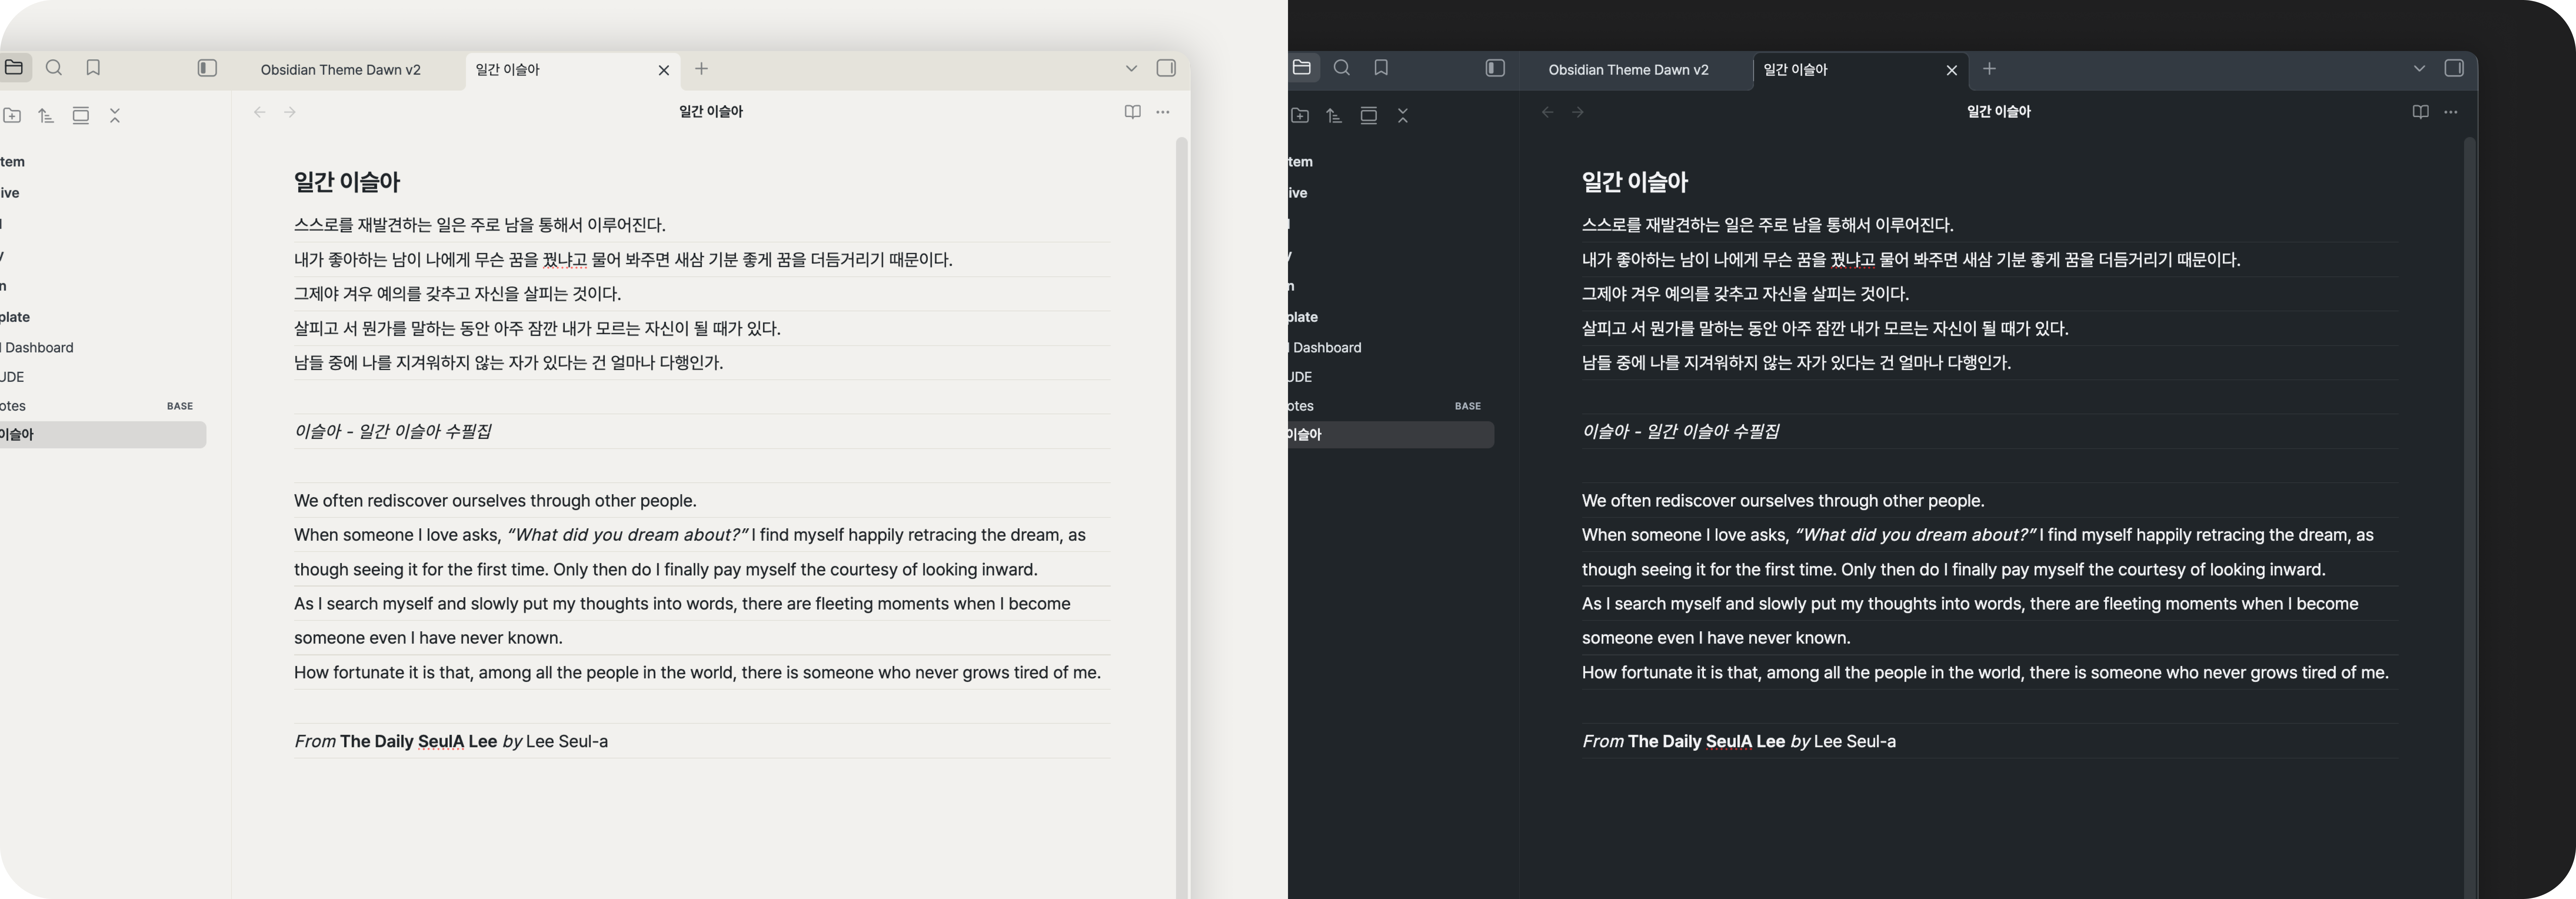Navigate back arrow in dark window

pyautogui.click(x=1548, y=112)
